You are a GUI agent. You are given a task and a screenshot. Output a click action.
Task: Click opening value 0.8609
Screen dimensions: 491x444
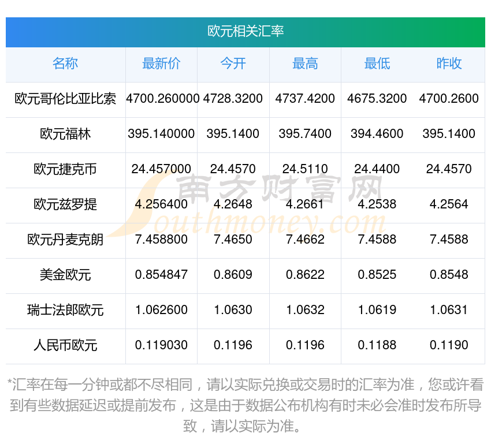pyautogui.click(x=233, y=275)
